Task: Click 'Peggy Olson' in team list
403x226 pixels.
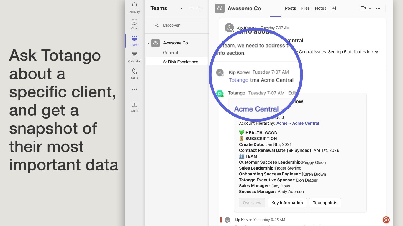Action: (314, 162)
